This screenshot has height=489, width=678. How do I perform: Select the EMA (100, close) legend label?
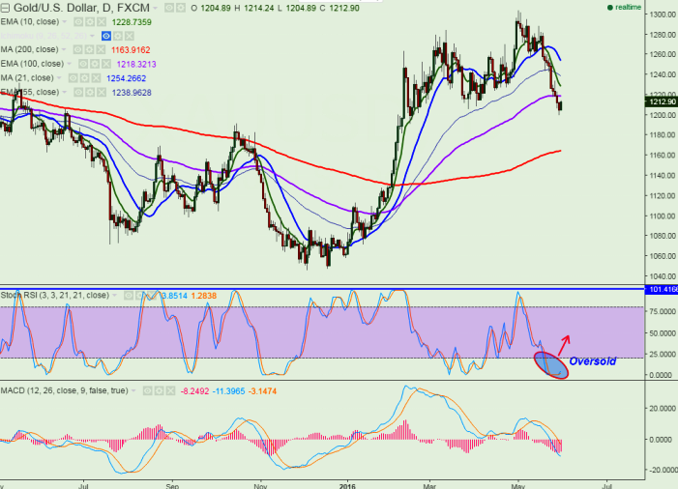pos(32,64)
